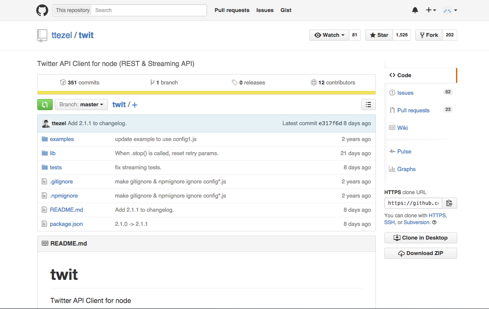Open Issues in top navigation
Image resolution: width=489 pixels, height=309 pixels.
tap(265, 10)
